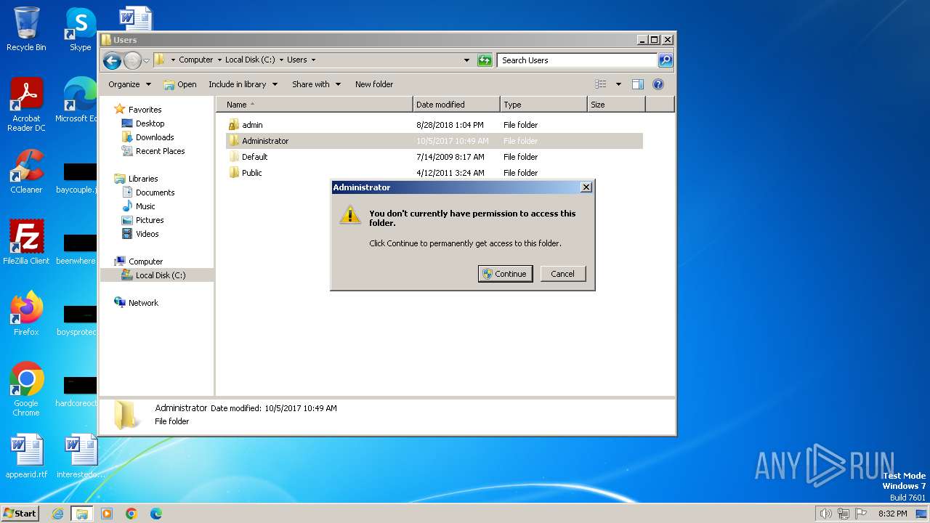Open Internet Explorer from the taskbar
930x523 pixels.
tap(58, 514)
